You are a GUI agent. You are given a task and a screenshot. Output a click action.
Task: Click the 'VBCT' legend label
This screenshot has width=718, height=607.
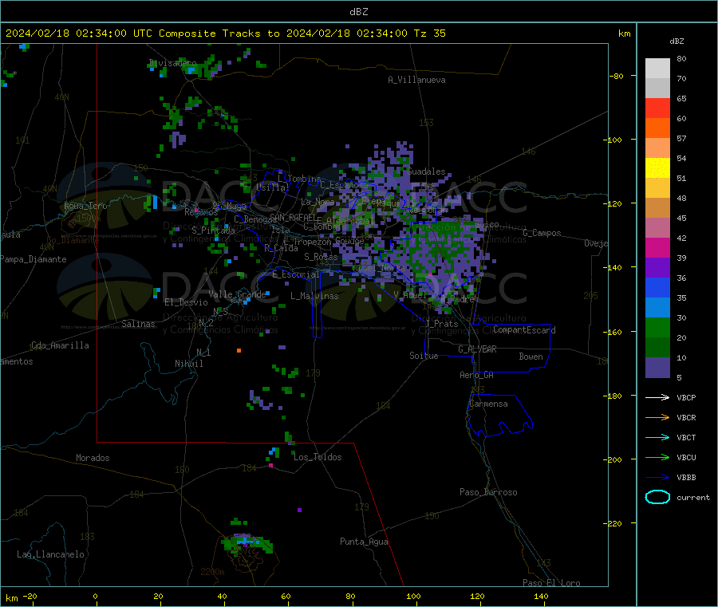[686, 437]
